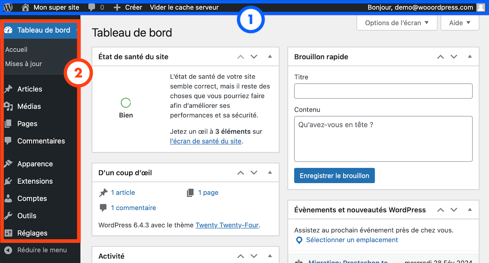Click the Commentaires bubble icon in sidebar
The image size is (489, 263).
click(x=8, y=141)
